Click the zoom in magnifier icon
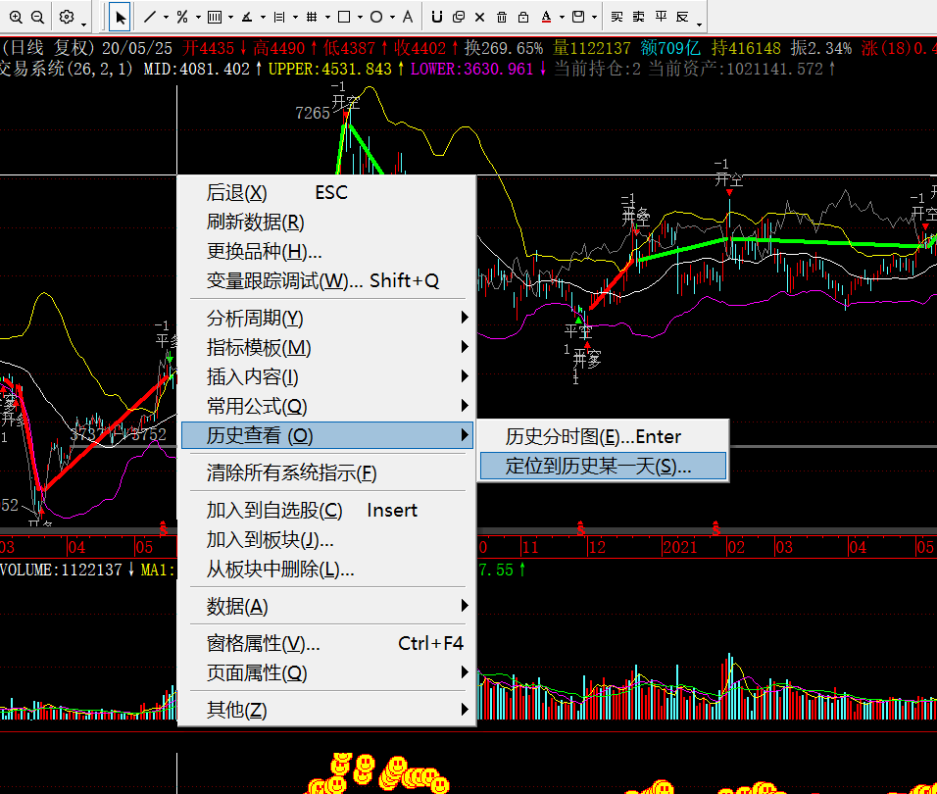Image resolution: width=937 pixels, height=794 pixels. (x=16, y=17)
